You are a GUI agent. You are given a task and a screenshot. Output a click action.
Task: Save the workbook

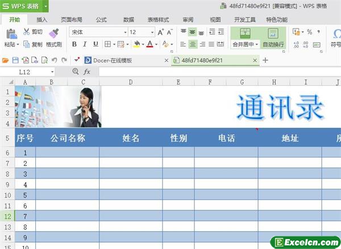pos(15,60)
